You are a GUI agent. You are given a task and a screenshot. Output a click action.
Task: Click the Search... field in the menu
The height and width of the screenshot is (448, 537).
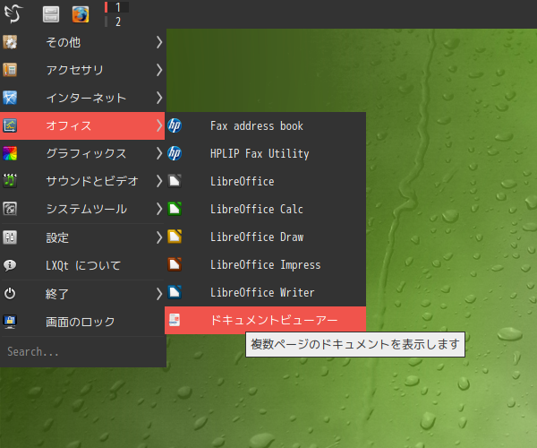[82, 351]
